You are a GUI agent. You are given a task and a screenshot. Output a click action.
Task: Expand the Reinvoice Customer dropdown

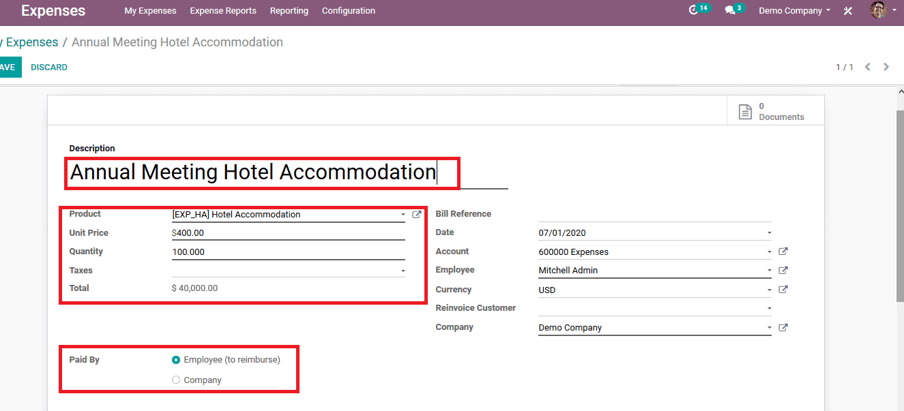[x=769, y=308]
